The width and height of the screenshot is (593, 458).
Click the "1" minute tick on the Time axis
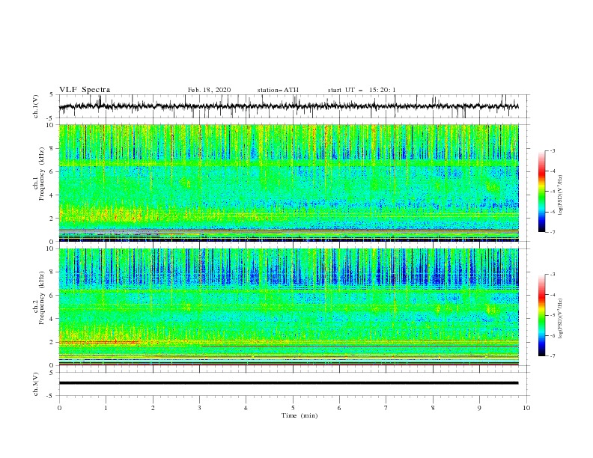tap(106, 408)
